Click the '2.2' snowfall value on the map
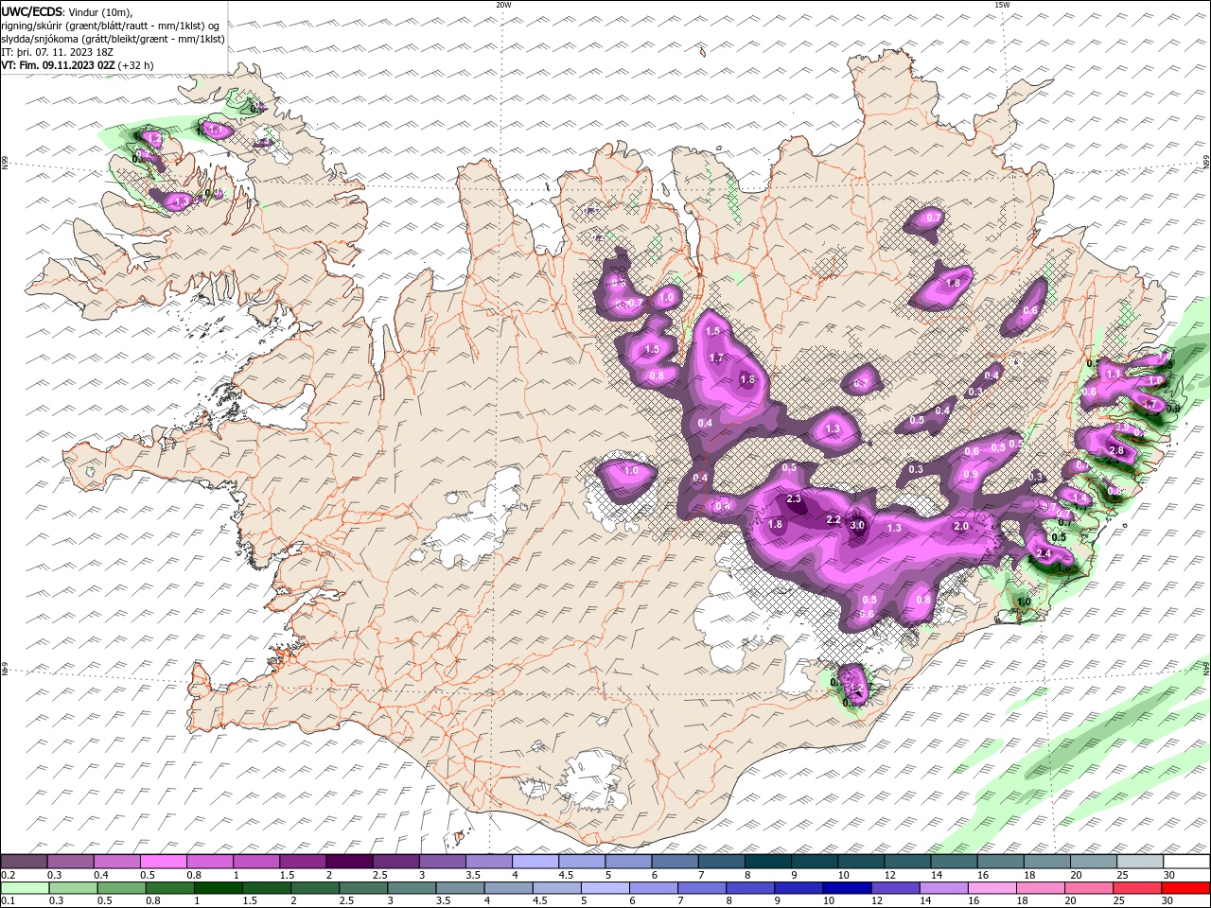This screenshot has height=908, width=1211. 834,519
